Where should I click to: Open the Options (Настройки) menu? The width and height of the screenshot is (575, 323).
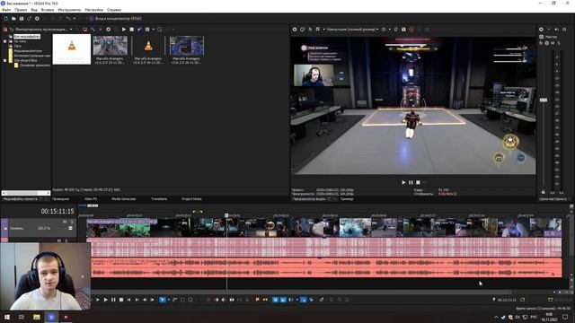click(x=93, y=10)
